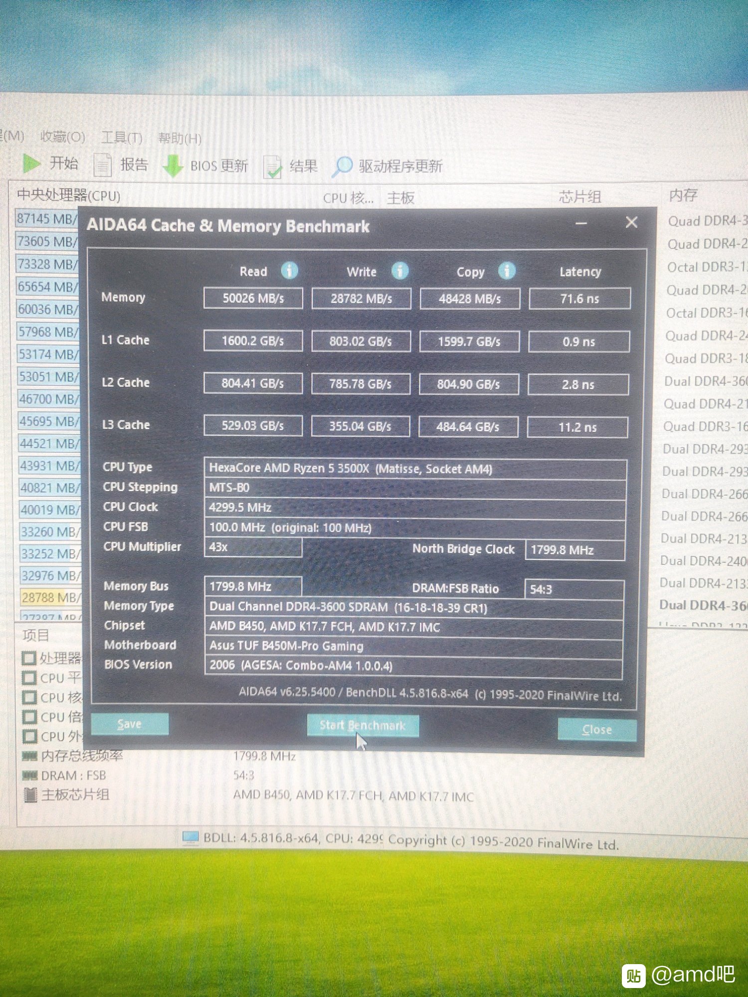This screenshot has width=748, height=997.
Task: Click the CPU Multiplier 43x field
Action: [253, 547]
